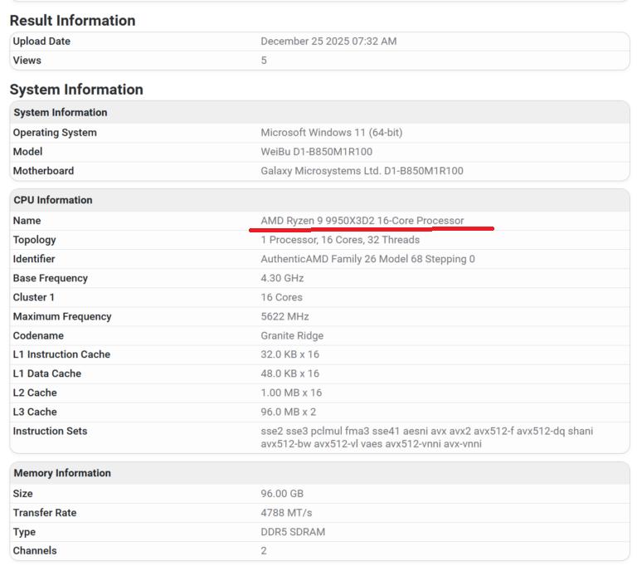Click 1 Processor, 16 Cores, 32 Threads
This screenshot has height=566, width=637.
point(340,240)
